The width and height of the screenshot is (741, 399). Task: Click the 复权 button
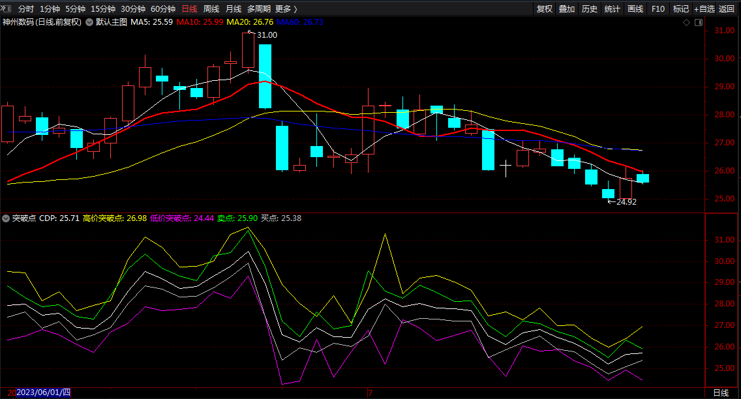tap(545, 9)
